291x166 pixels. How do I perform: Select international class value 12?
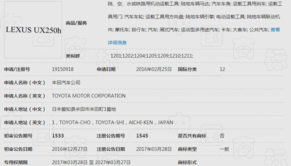tap(222, 69)
